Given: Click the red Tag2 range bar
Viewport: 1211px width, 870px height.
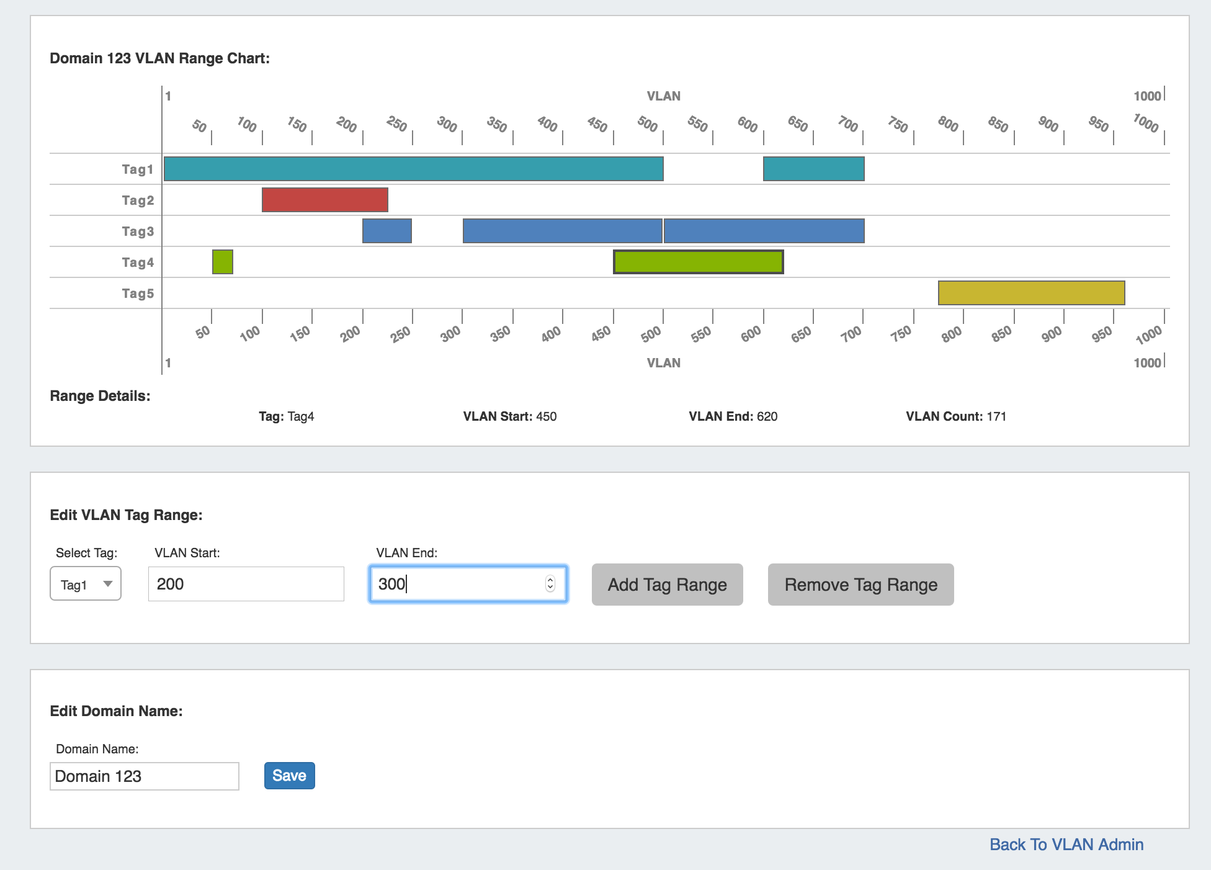Looking at the screenshot, I should coord(324,200).
